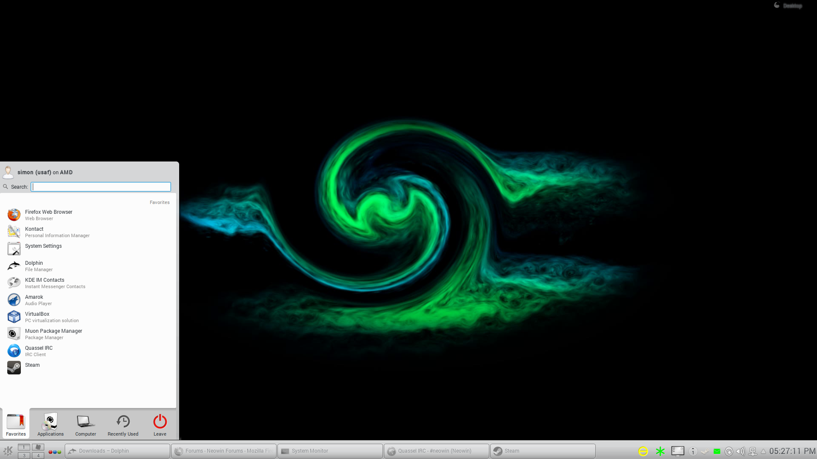Open VirtualBox from the favorites list
Image resolution: width=817 pixels, height=459 pixels.
click(x=37, y=317)
